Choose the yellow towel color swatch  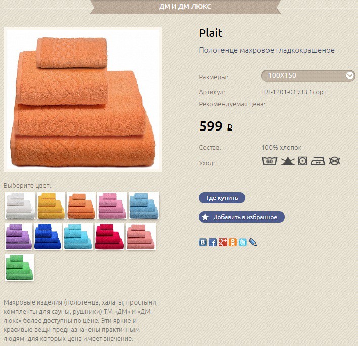click(x=51, y=205)
